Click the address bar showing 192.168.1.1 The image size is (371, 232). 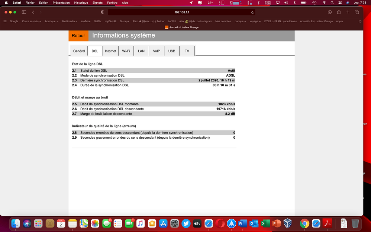pyautogui.click(x=182, y=12)
